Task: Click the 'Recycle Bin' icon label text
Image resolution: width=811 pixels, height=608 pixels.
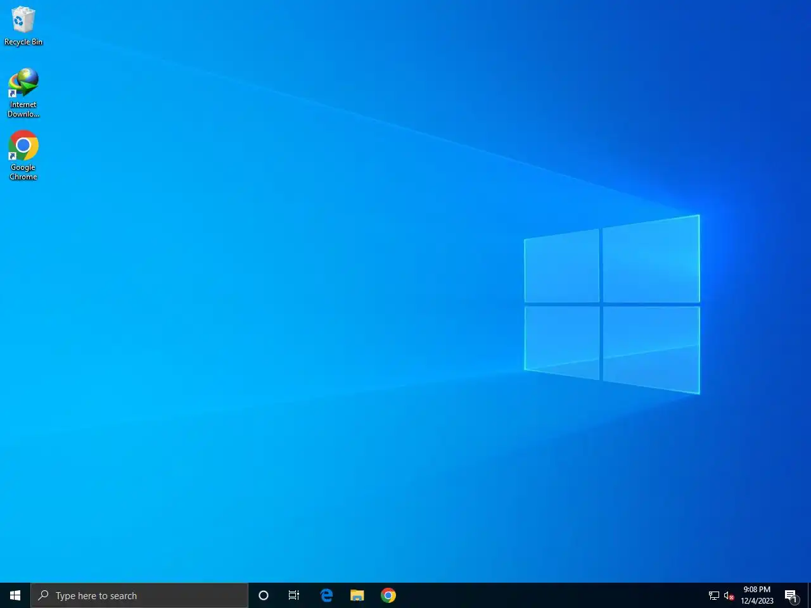Action: click(x=23, y=42)
